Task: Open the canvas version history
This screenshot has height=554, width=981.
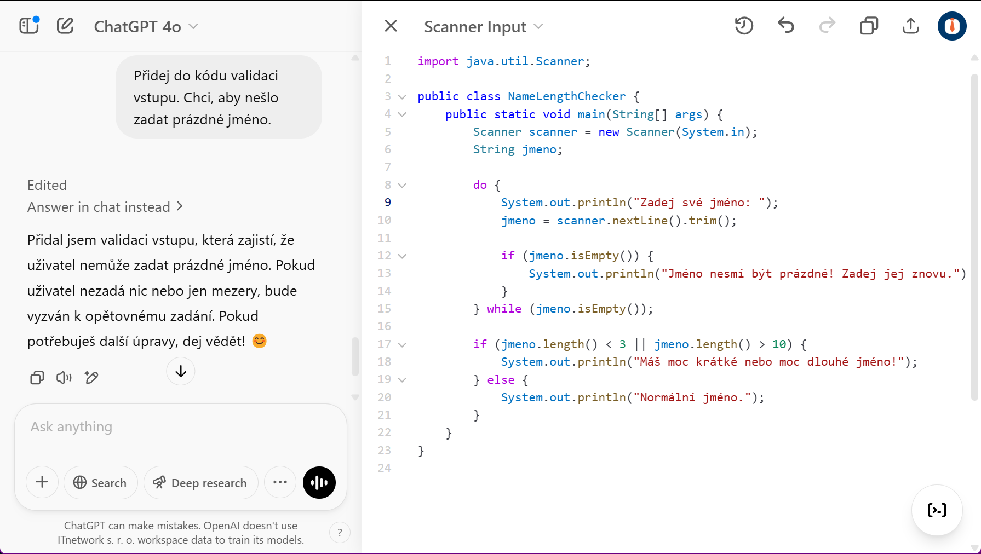Action: pyautogui.click(x=744, y=26)
